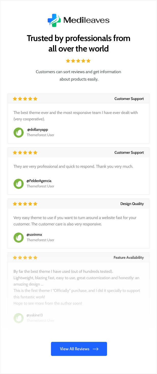Viewport: 157px width, 374px height.
Task: Click the star rating on @dollanyapp's review
Action: pos(25,99)
